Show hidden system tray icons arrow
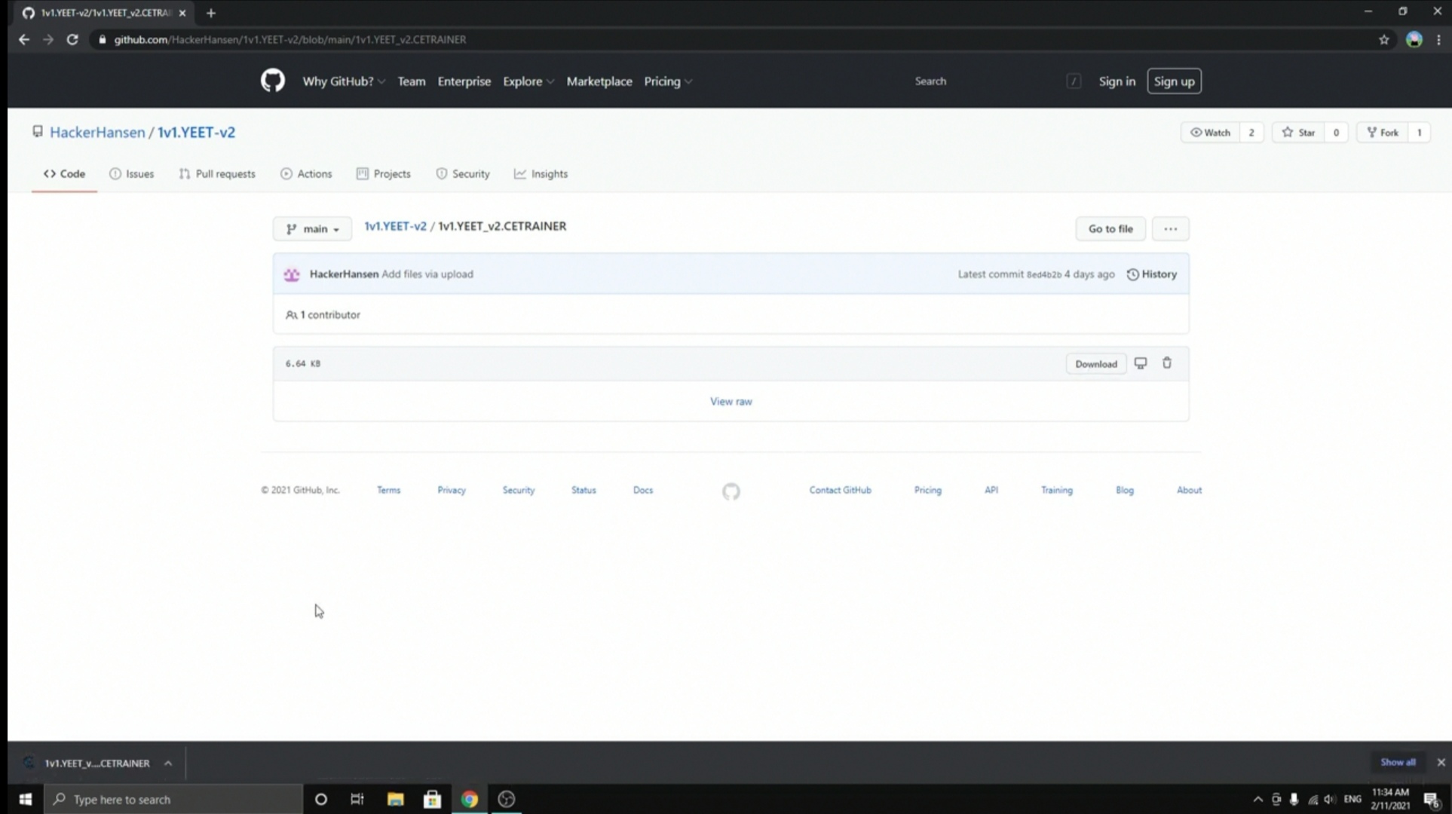1452x814 pixels. coord(1257,800)
